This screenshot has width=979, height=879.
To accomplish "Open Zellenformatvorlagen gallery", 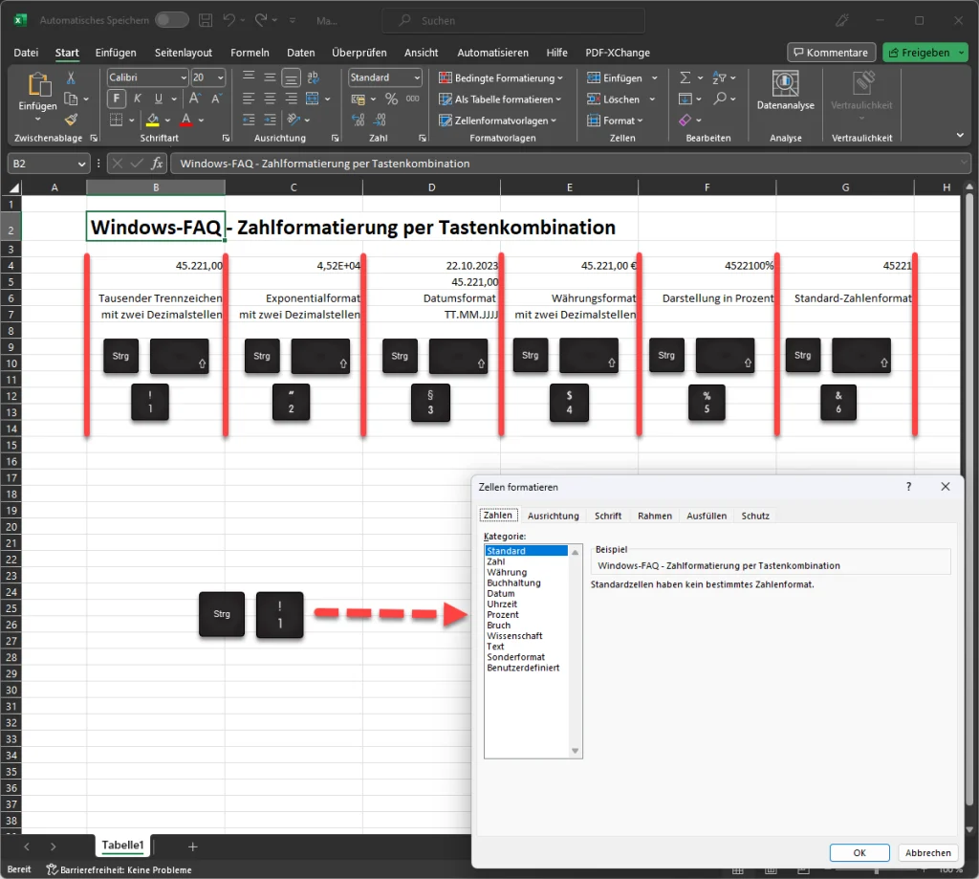I will click(497, 121).
